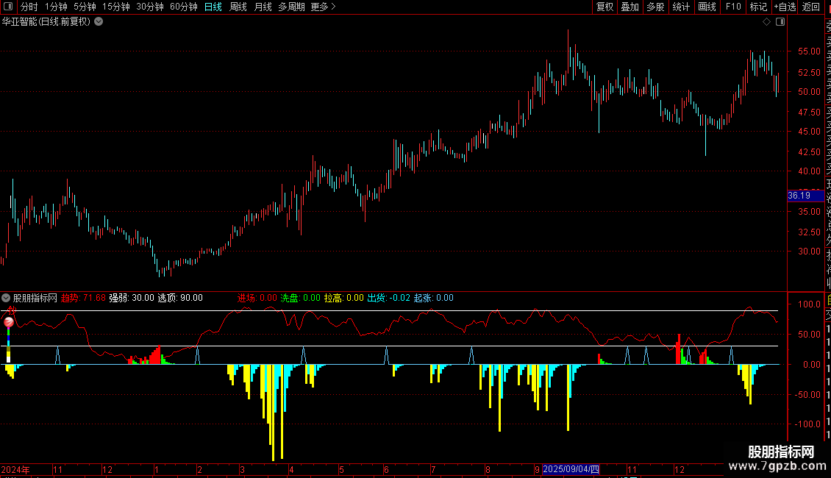This screenshot has width=831, height=478.
Task: Switch to the 周线 weekly tab
Action: click(238, 7)
